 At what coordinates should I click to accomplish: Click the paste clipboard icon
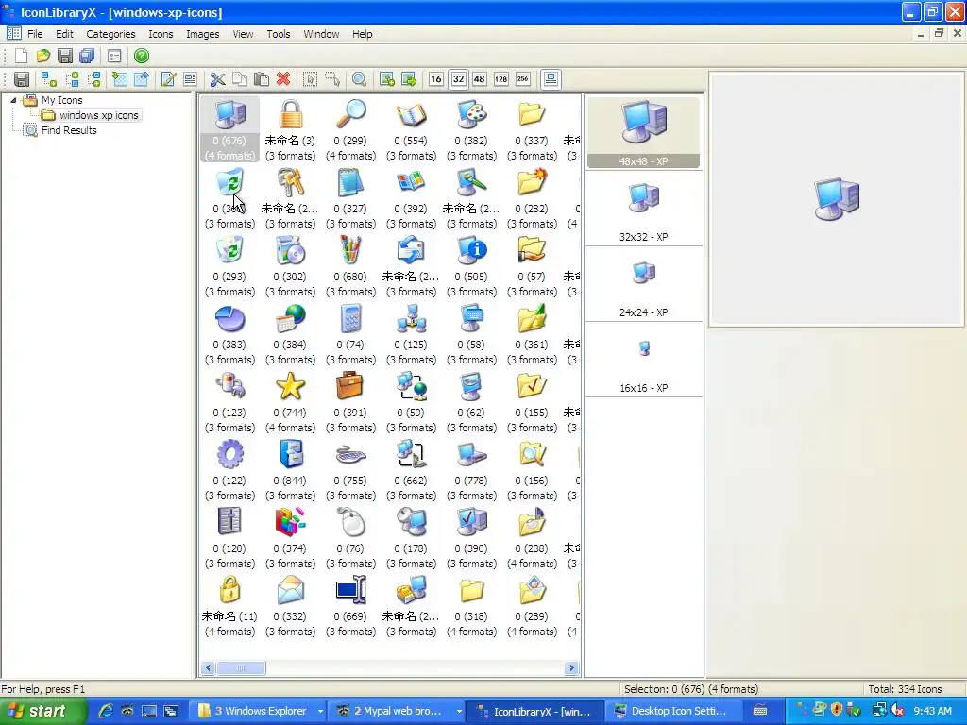262,79
